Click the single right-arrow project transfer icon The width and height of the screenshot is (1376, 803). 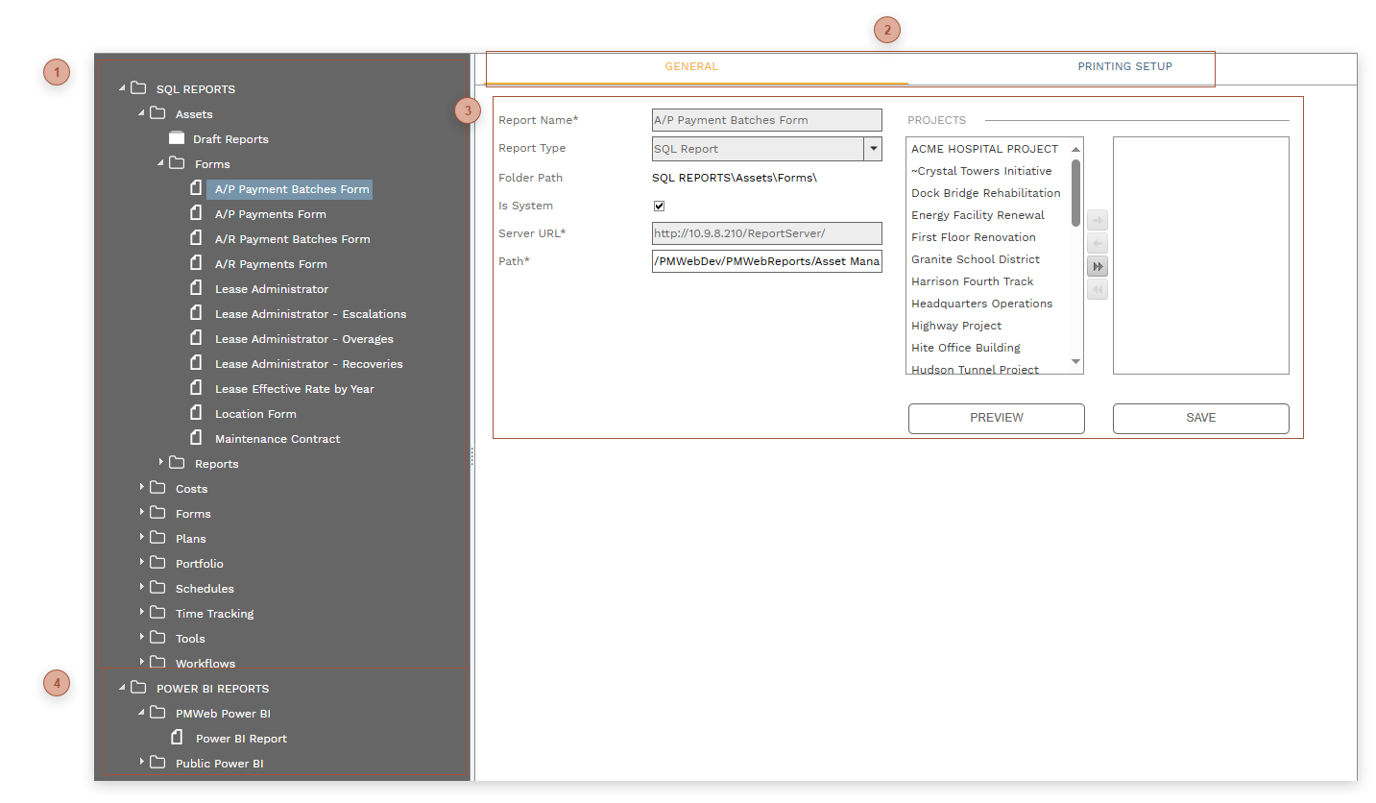1098,219
